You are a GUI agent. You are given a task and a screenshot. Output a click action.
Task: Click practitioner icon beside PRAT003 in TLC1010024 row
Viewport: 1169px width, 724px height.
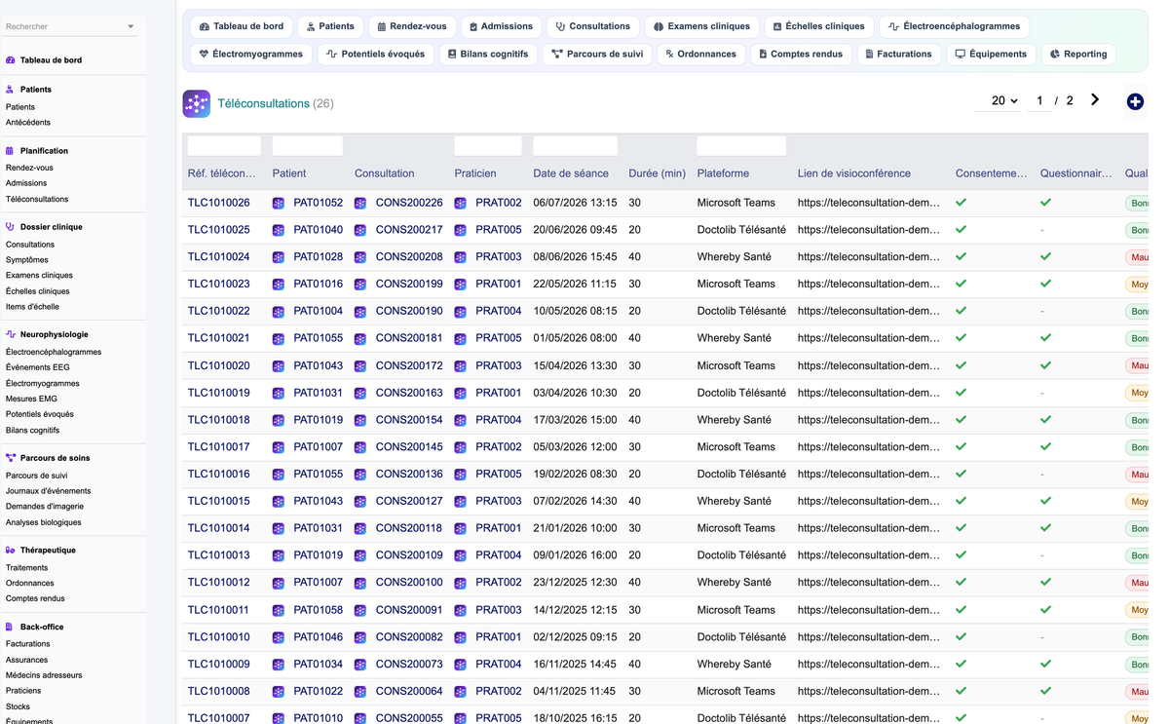[461, 257]
